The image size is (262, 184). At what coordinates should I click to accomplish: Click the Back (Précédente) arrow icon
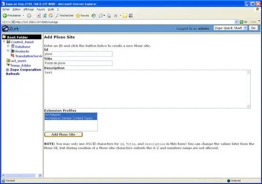(5, 16)
